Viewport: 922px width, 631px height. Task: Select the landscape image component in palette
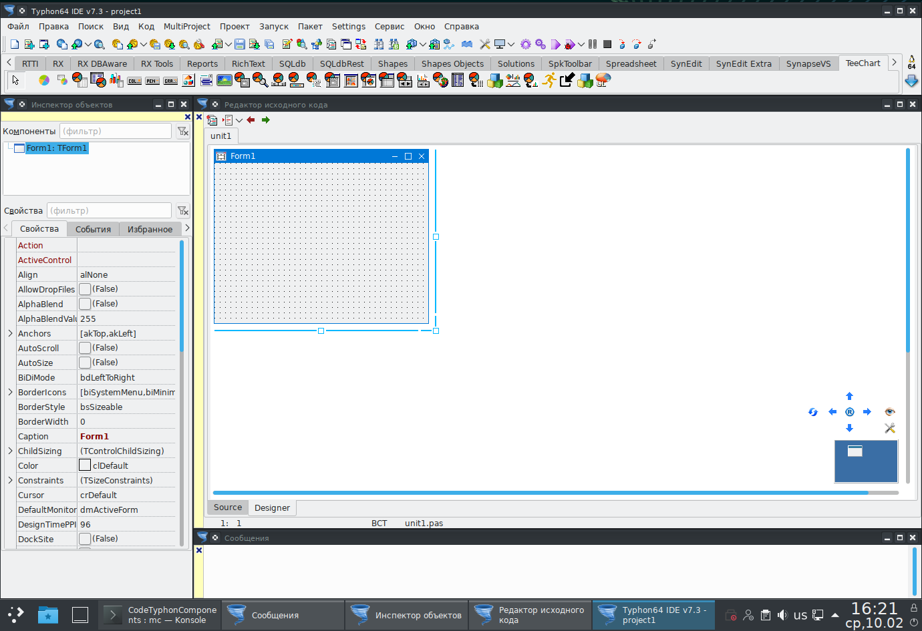tap(224, 80)
